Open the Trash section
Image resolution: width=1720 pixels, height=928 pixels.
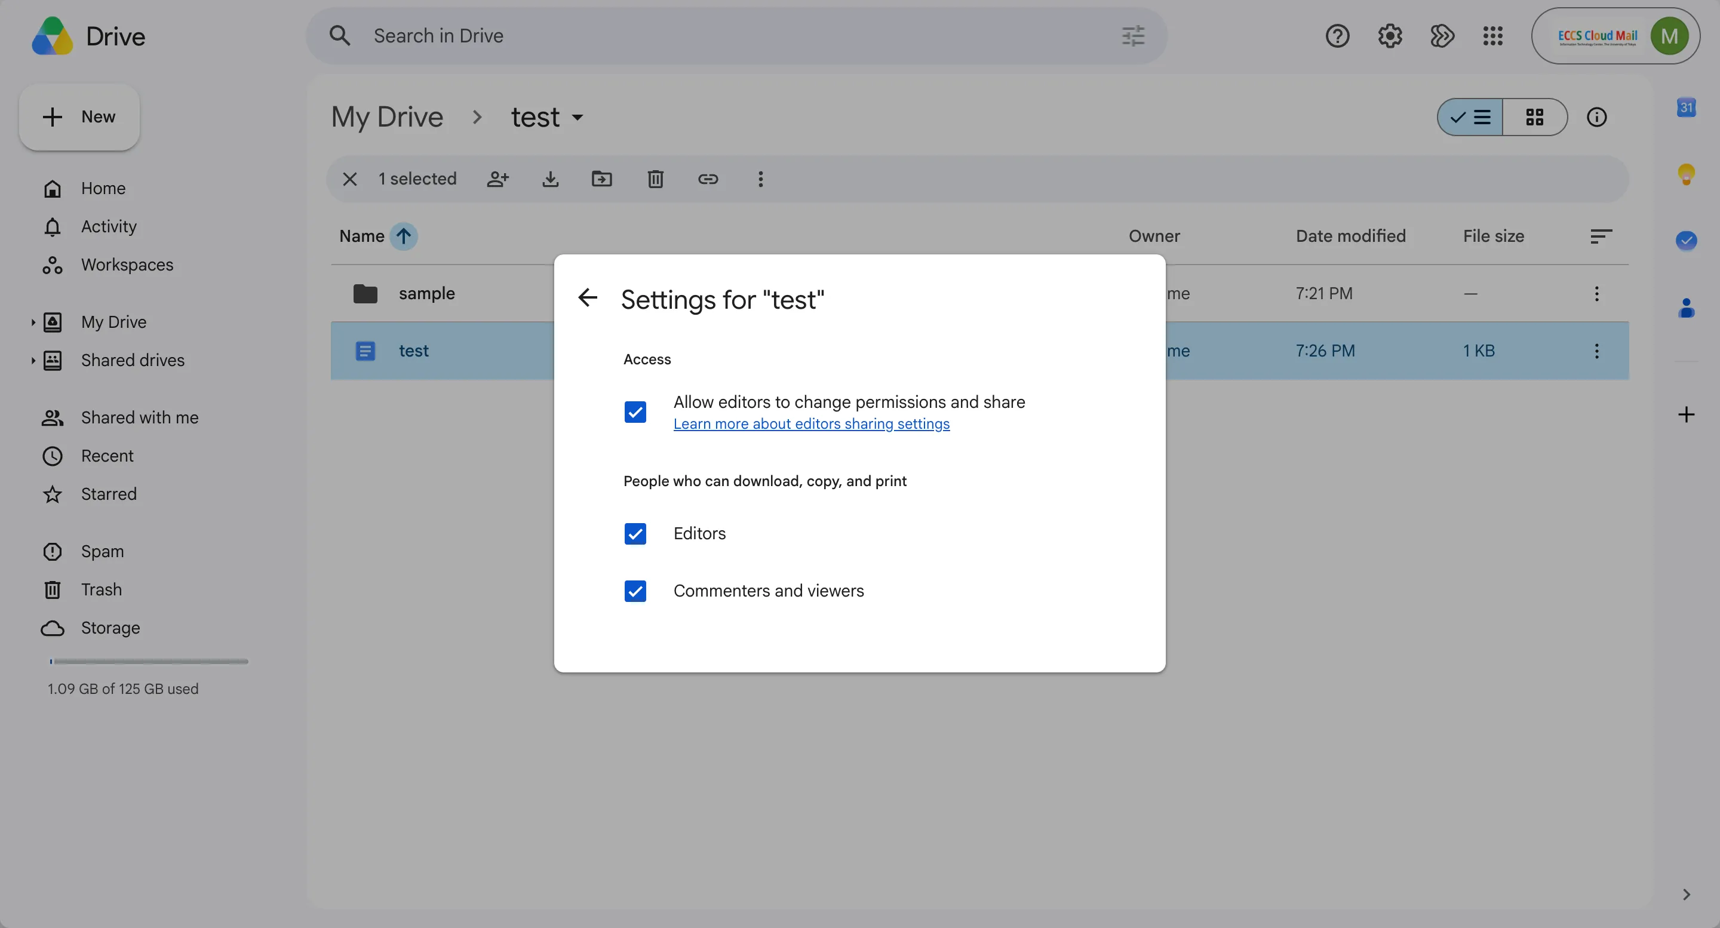(102, 589)
